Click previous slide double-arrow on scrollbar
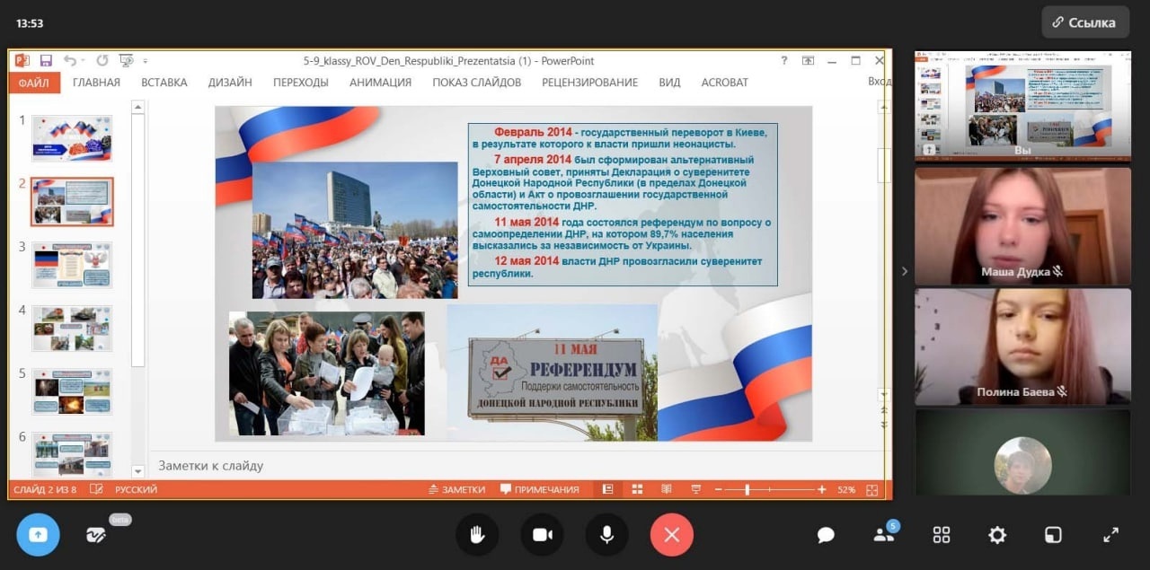 (x=884, y=409)
